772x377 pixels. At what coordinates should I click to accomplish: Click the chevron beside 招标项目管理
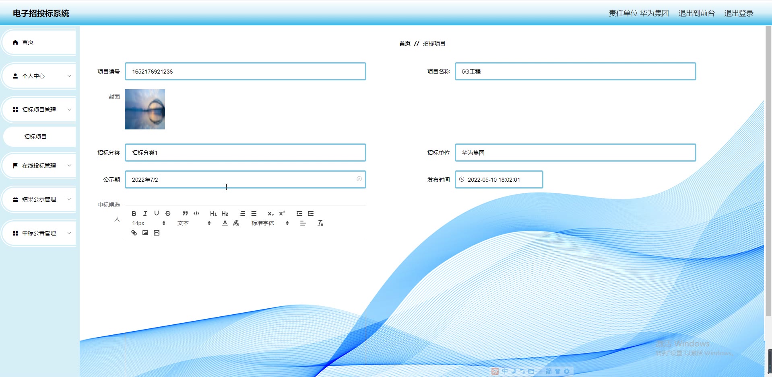(69, 110)
